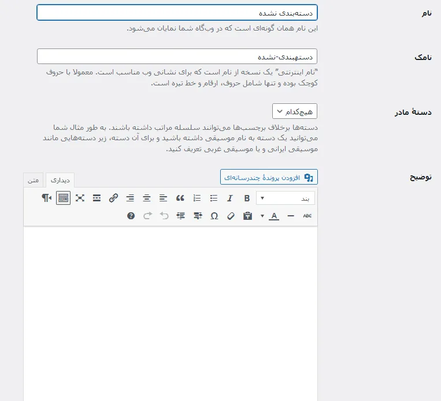441x401 pixels.
Task: Focus the نامک slug input field
Action: pyautogui.click(x=177, y=57)
